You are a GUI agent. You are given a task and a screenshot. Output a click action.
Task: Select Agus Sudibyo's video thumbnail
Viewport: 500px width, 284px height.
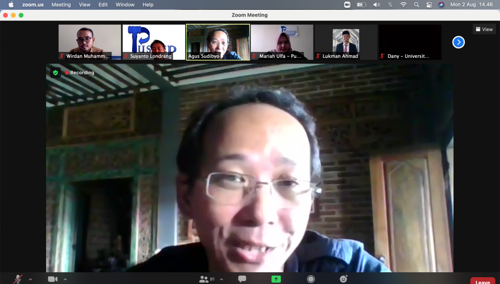pos(218,42)
